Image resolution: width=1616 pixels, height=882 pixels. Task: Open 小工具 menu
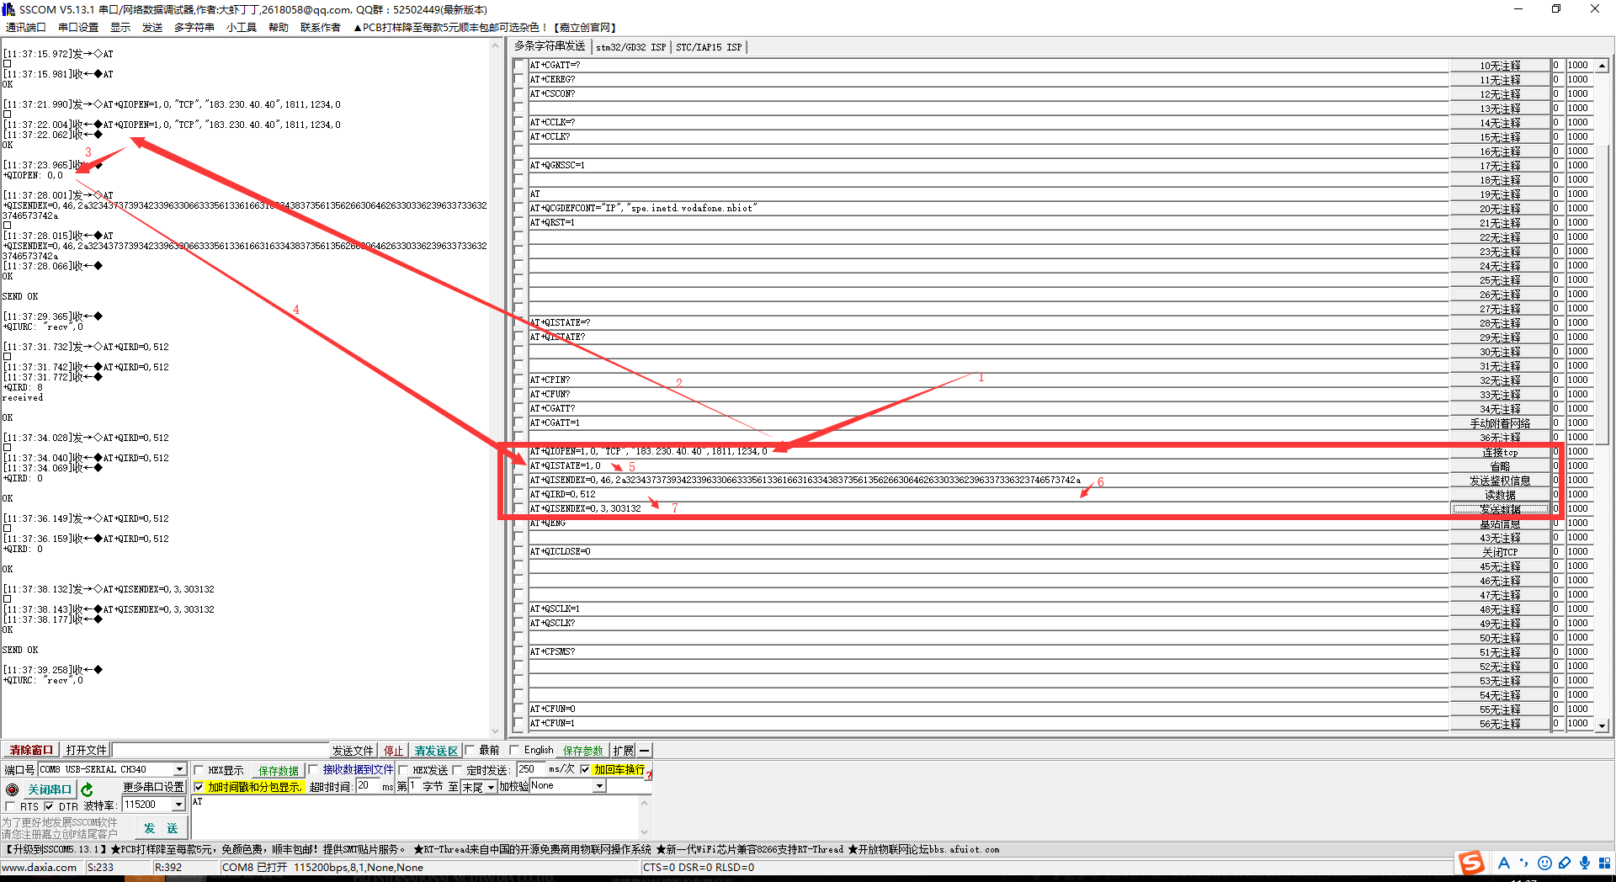[x=242, y=27]
